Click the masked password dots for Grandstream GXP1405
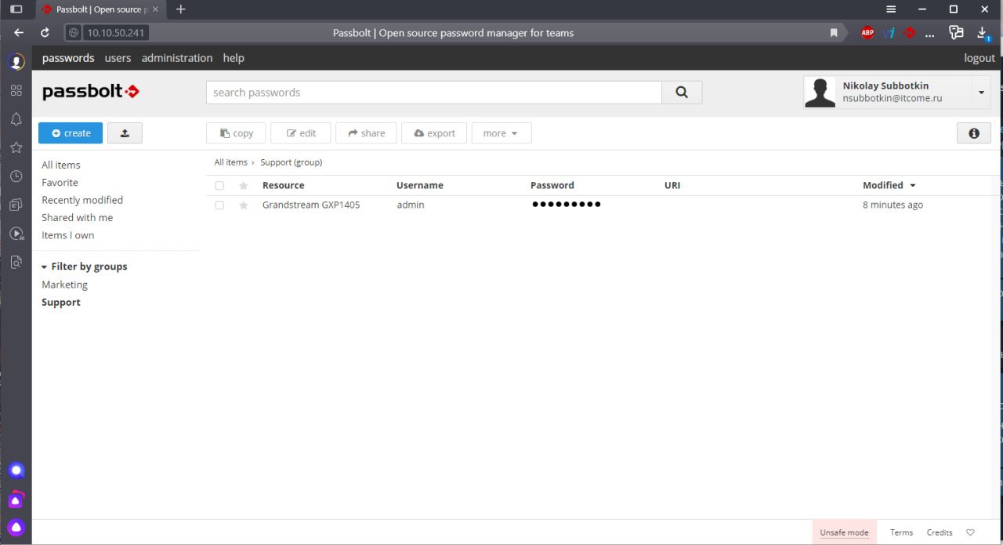The width and height of the screenshot is (1003, 545). pyautogui.click(x=566, y=205)
